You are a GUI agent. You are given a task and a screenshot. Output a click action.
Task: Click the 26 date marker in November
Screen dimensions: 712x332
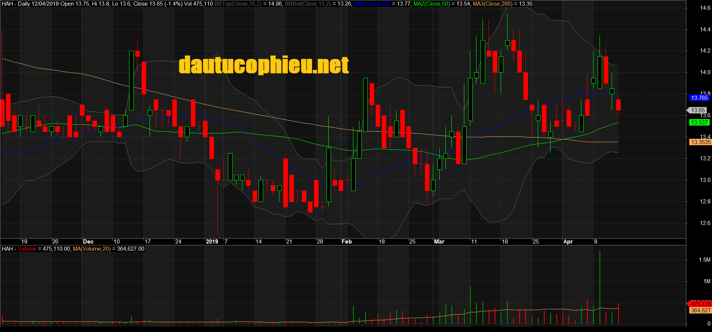[55, 242]
